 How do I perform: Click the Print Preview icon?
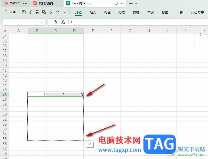[x=44, y=12]
